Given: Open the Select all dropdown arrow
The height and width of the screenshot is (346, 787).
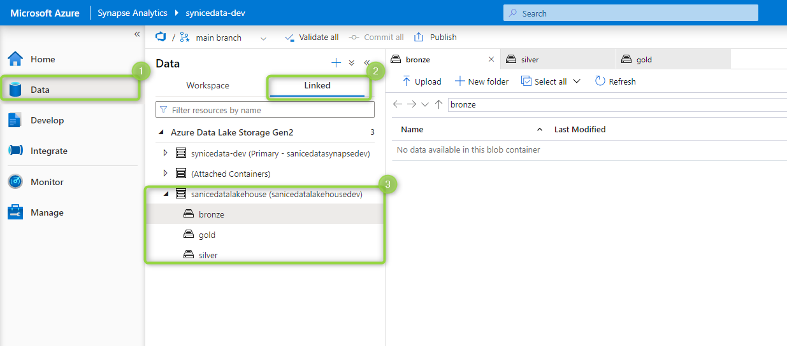Looking at the screenshot, I should [577, 81].
